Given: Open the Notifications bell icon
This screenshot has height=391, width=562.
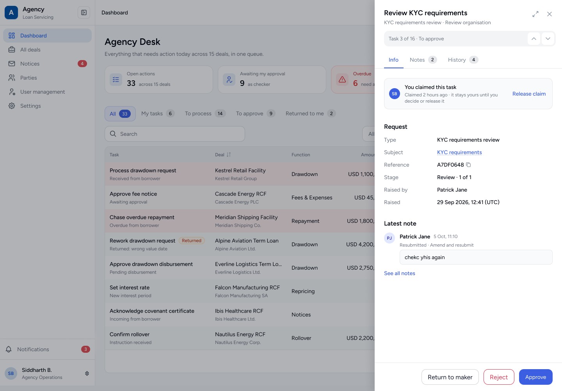Looking at the screenshot, I should tap(9, 349).
